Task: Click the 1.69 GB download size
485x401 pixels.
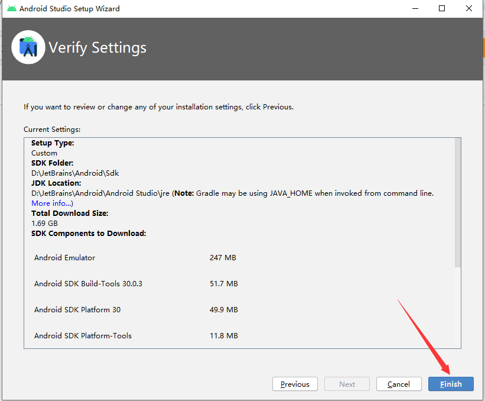Action: tap(44, 223)
